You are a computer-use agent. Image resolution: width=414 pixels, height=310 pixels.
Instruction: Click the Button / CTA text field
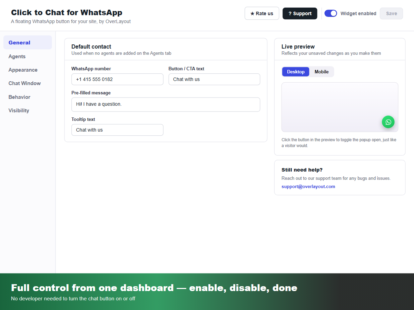tap(214, 79)
